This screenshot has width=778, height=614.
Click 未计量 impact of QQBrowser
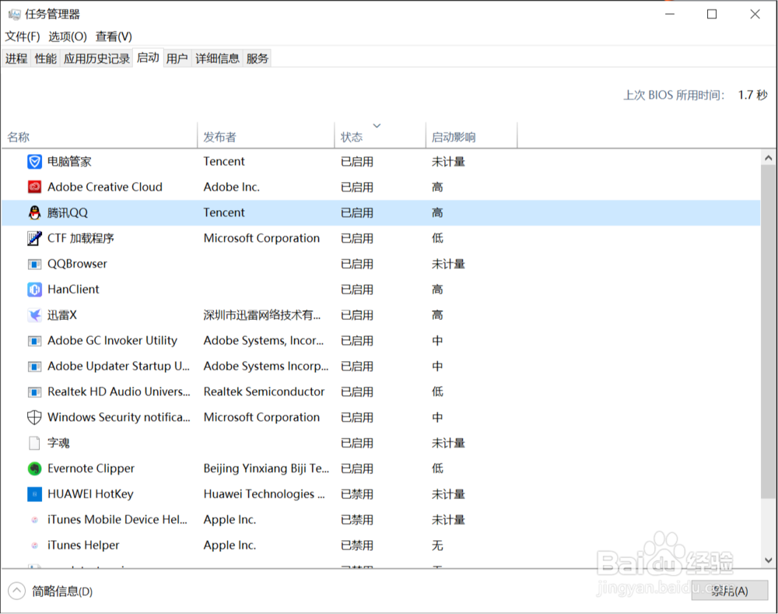pos(448,264)
